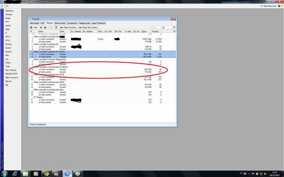The image size is (284, 177).
Task: Click the Undo arrow in WinBox toolbar
Action: 2,6
